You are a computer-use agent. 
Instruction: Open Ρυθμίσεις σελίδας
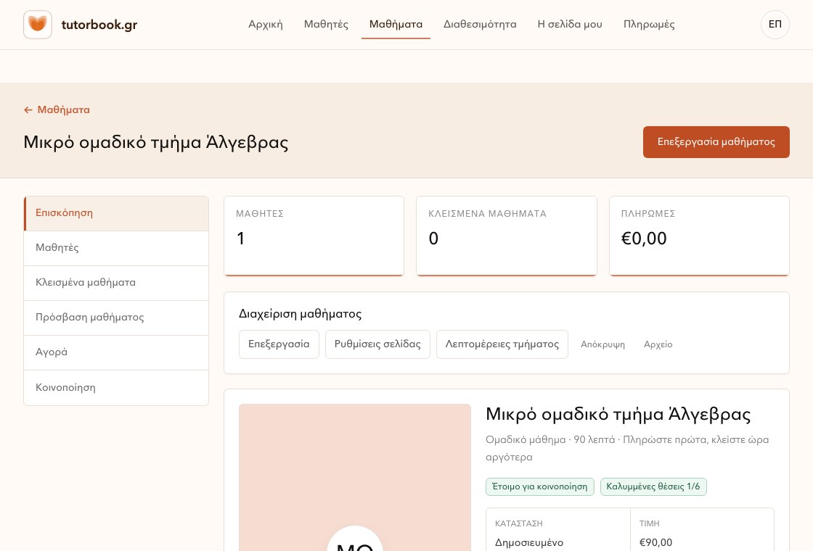click(377, 344)
